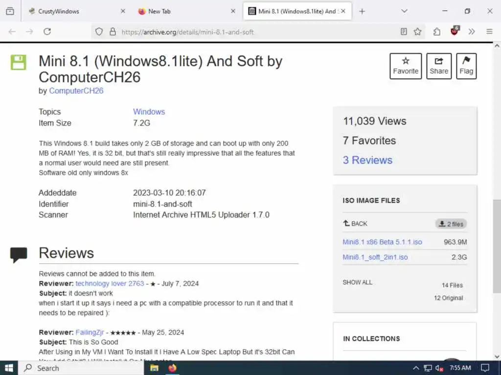Click the page vertical scrollbar thumb
Screen dimensions: 501x375
point(497,246)
